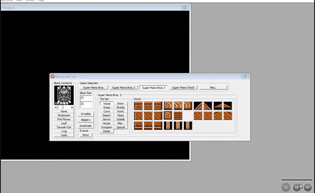This screenshot has height=193, width=315.
Task: Select the middle horizontal log tile in the top row
Action: click(178, 106)
